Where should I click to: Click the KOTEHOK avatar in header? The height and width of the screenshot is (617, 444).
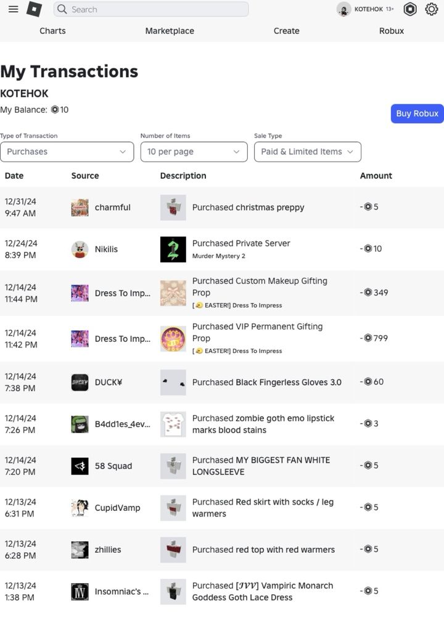pyautogui.click(x=343, y=9)
